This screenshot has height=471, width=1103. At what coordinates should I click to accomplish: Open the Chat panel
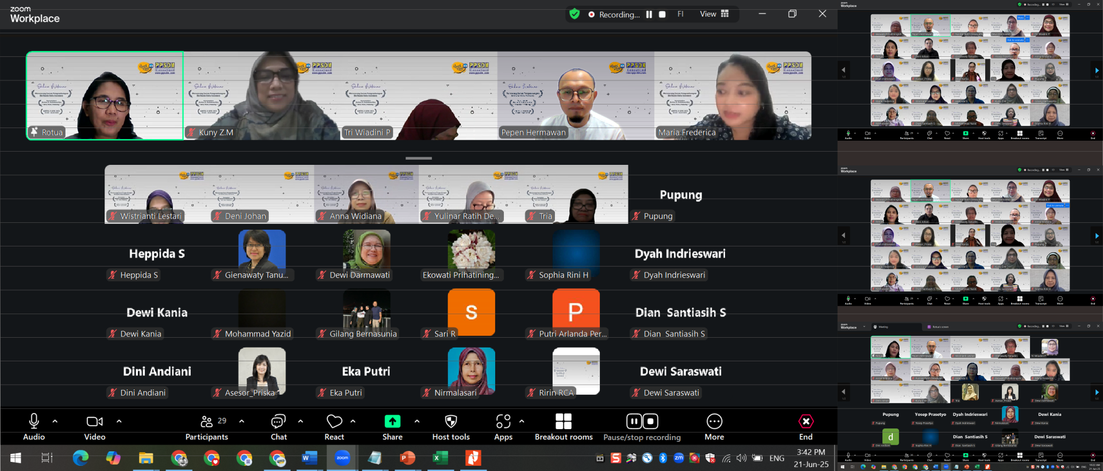pyautogui.click(x=279, y=427)
